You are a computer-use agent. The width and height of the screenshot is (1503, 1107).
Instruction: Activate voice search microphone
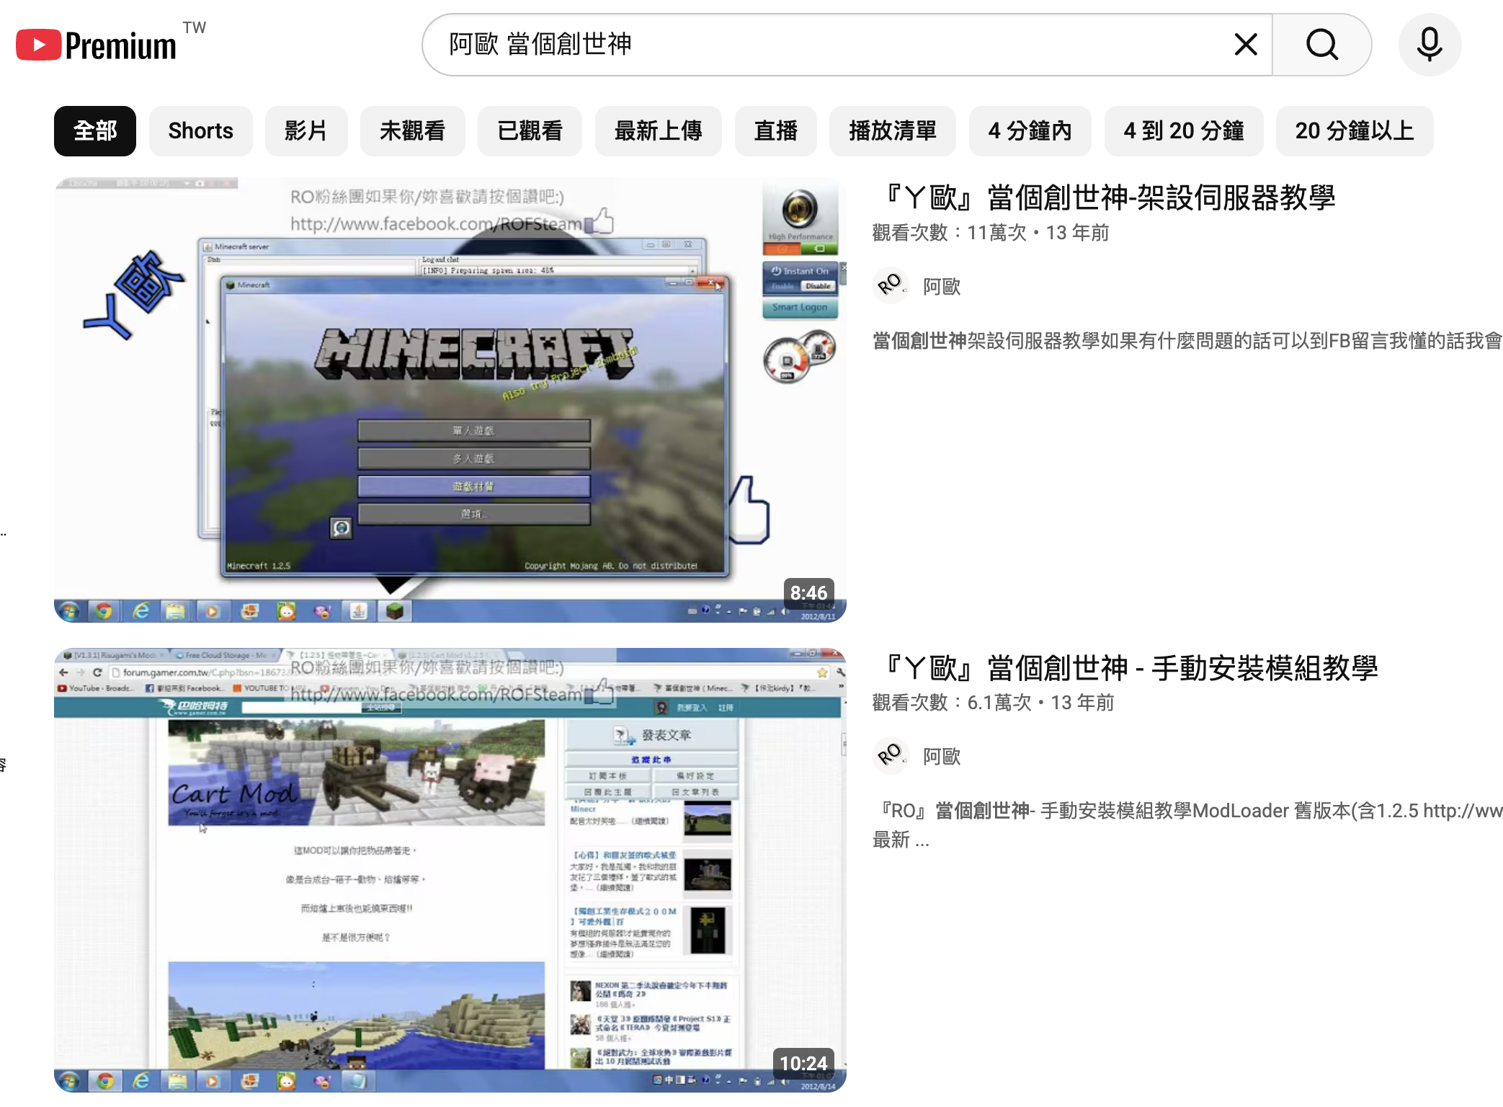pos(1429,45)
